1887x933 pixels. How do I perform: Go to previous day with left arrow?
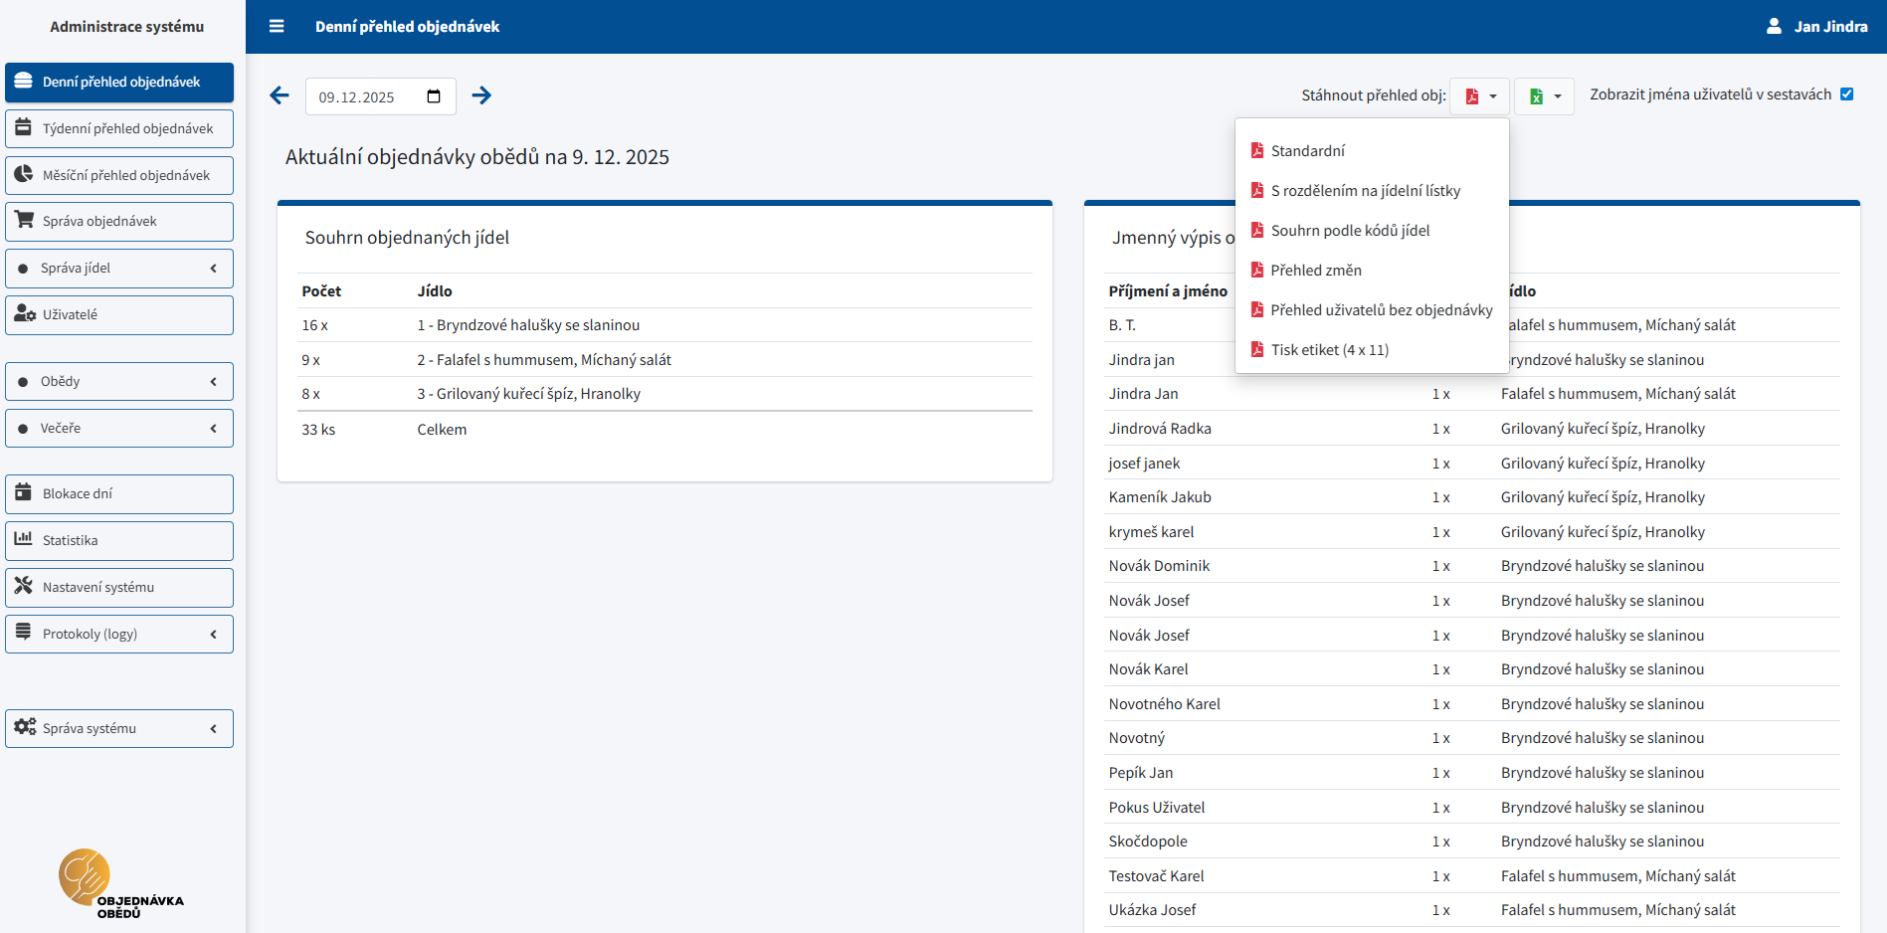point(280,95)
